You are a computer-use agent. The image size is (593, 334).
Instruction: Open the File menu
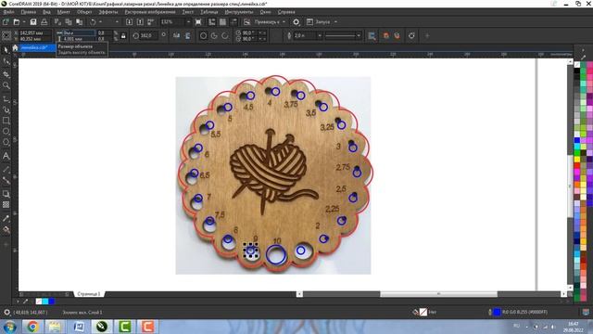pos(8,12)
